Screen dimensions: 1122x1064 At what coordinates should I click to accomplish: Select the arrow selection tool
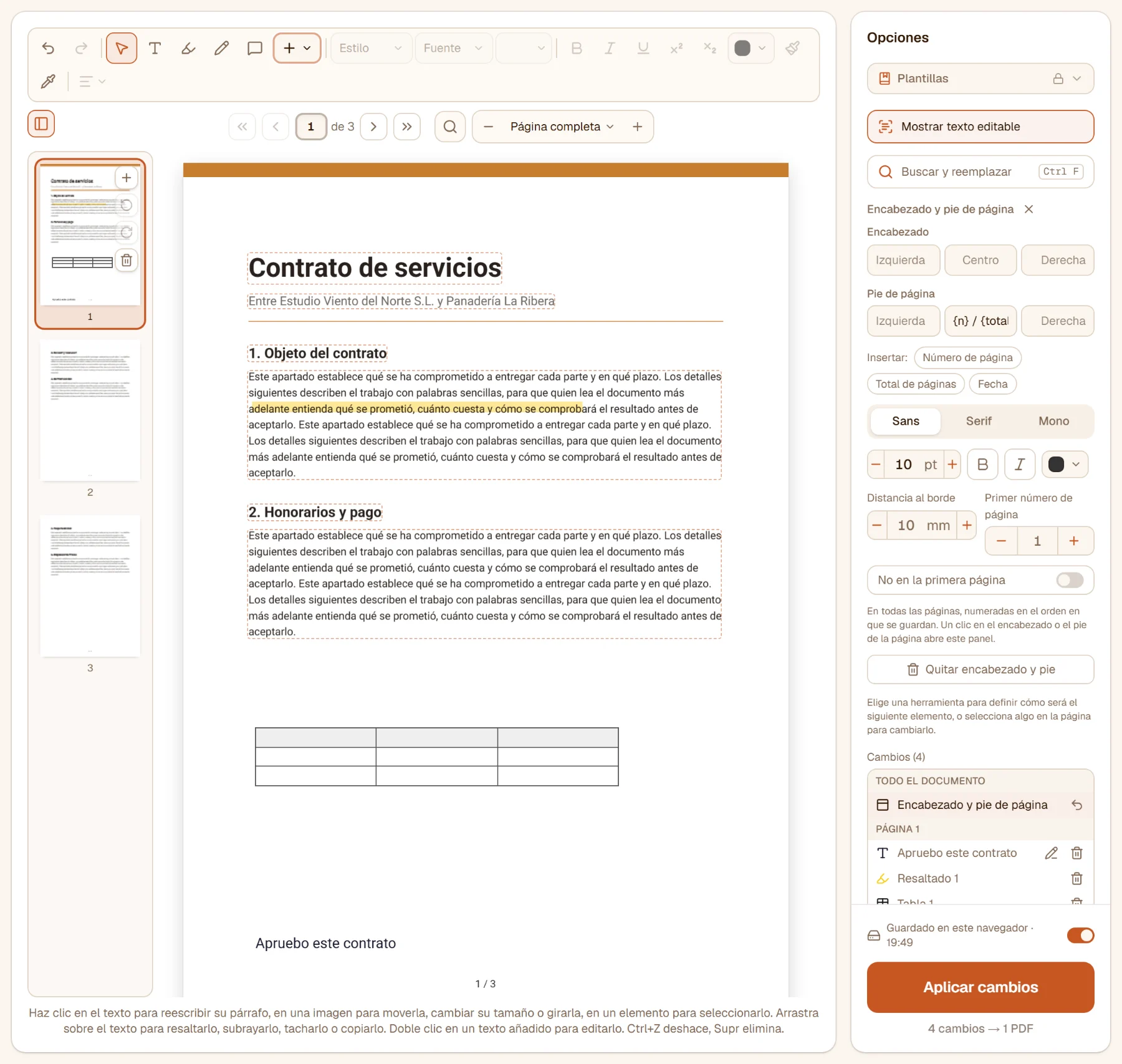(x=122, y=48)
